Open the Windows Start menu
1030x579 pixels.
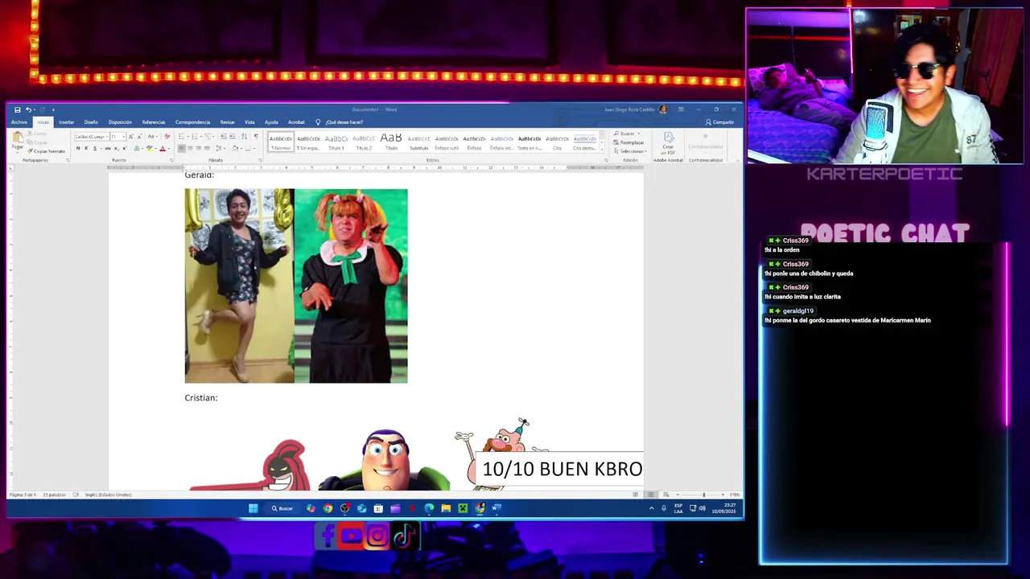pos(253,508)
